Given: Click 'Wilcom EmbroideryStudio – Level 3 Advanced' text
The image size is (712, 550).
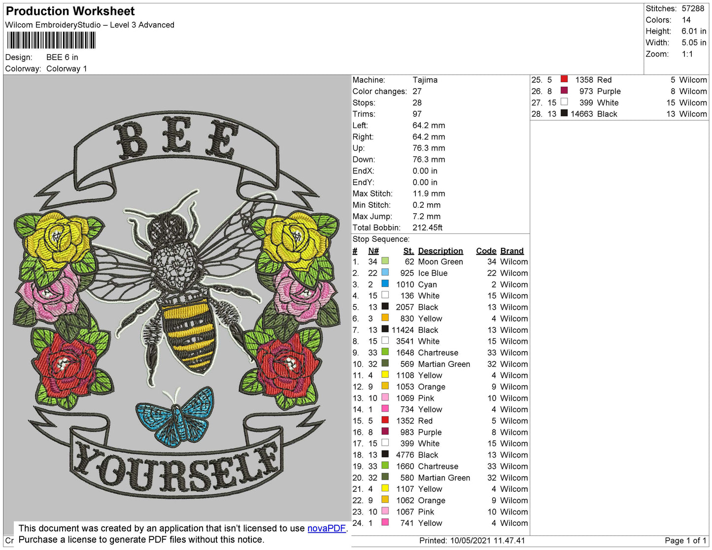Looking at the screenshot, I should pos(90,25).
